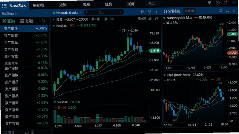
Task: Expand the small grey triangle beside 8.8%
Action: click(164, 24)
